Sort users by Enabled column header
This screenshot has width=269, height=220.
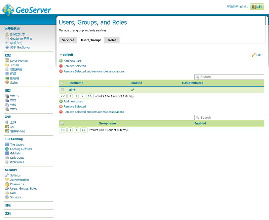[x=136, y=83]
